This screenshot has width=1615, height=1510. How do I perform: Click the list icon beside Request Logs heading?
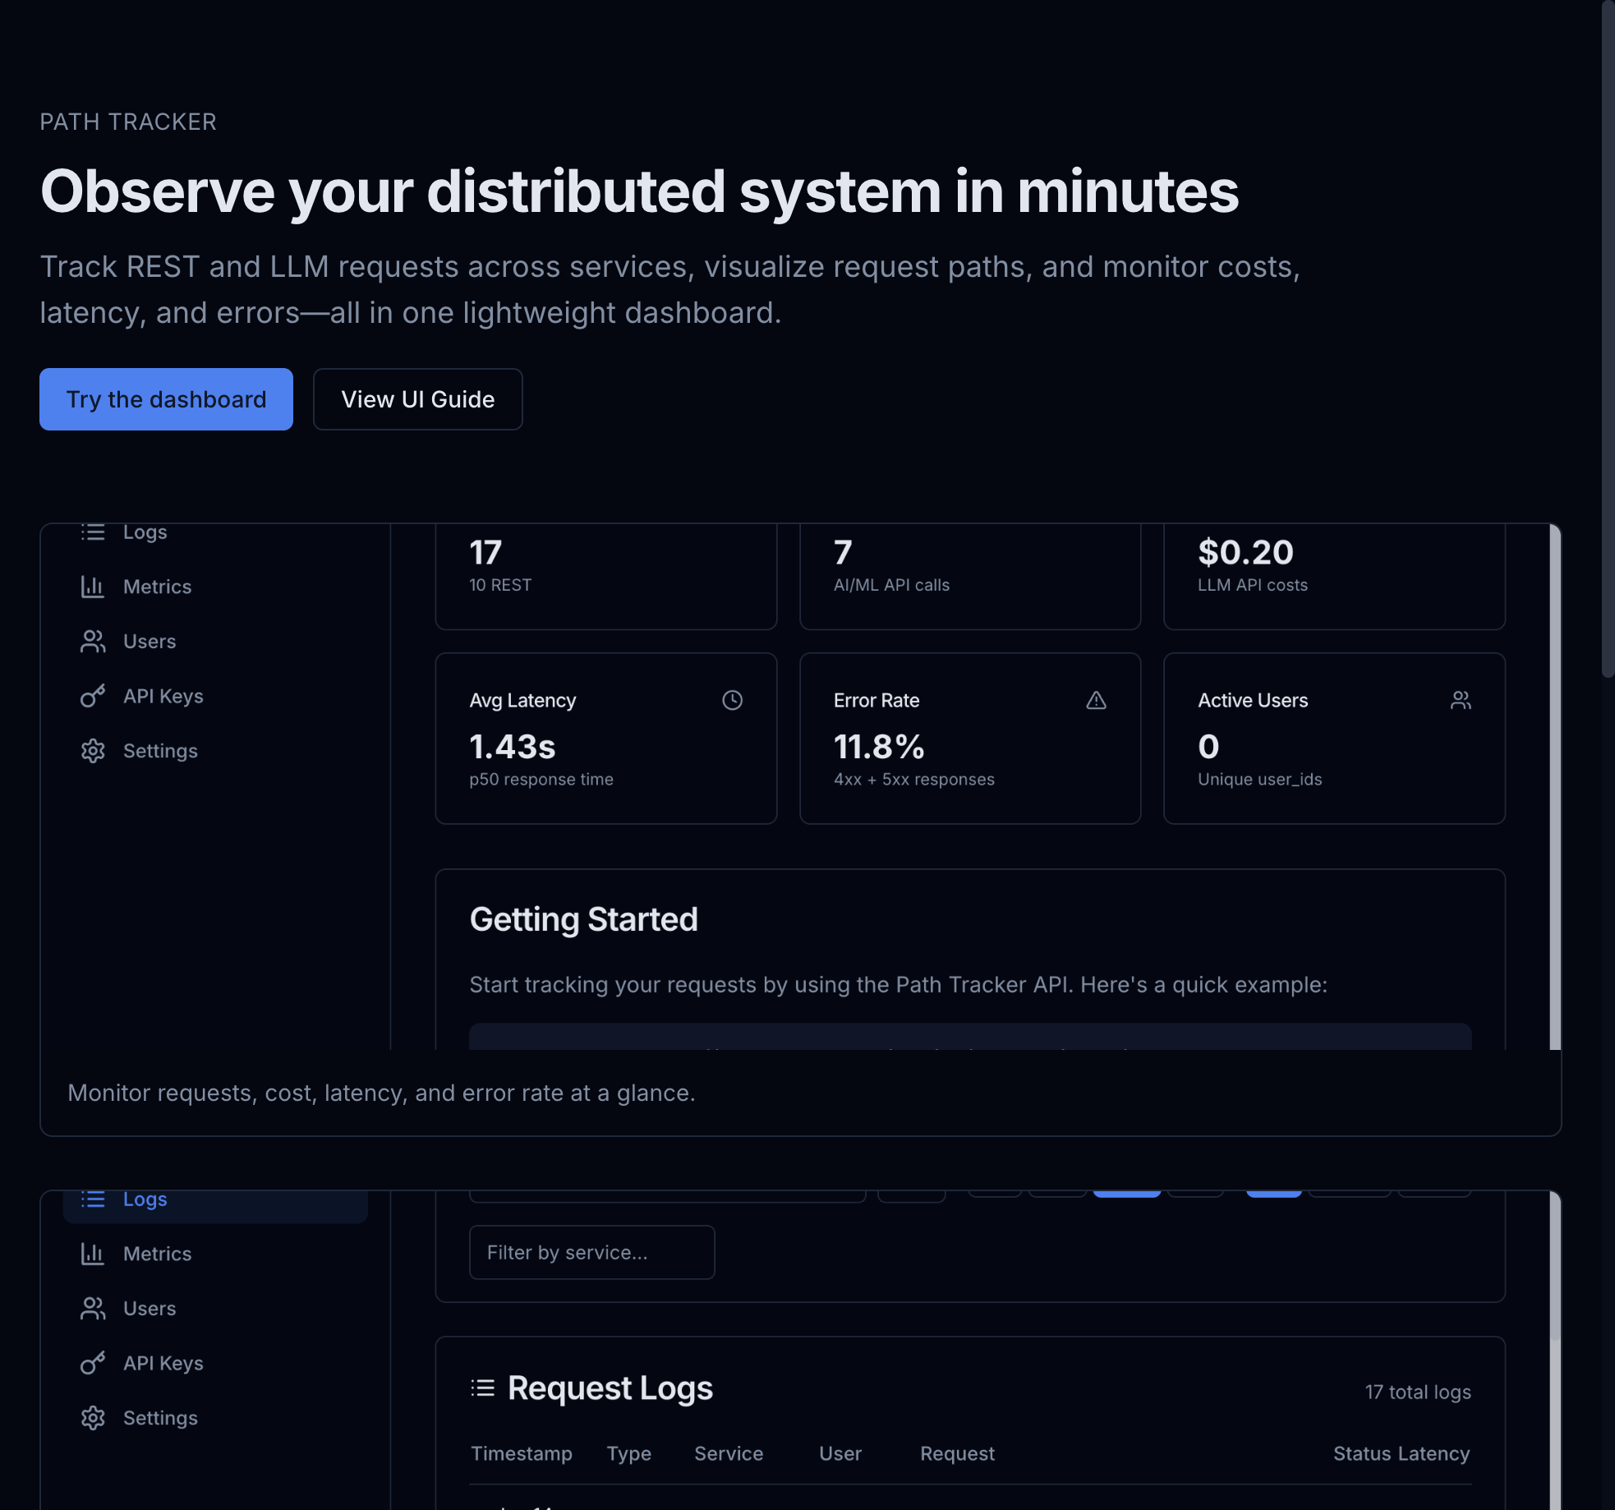(483, 1388)
